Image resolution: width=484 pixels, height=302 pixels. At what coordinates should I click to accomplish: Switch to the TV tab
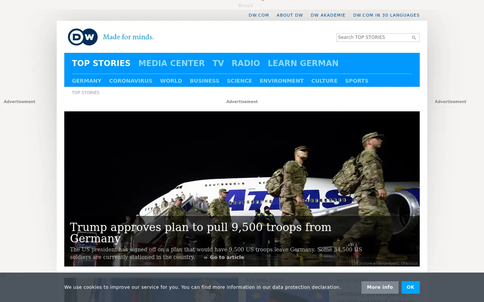click(x=218, y=63)
